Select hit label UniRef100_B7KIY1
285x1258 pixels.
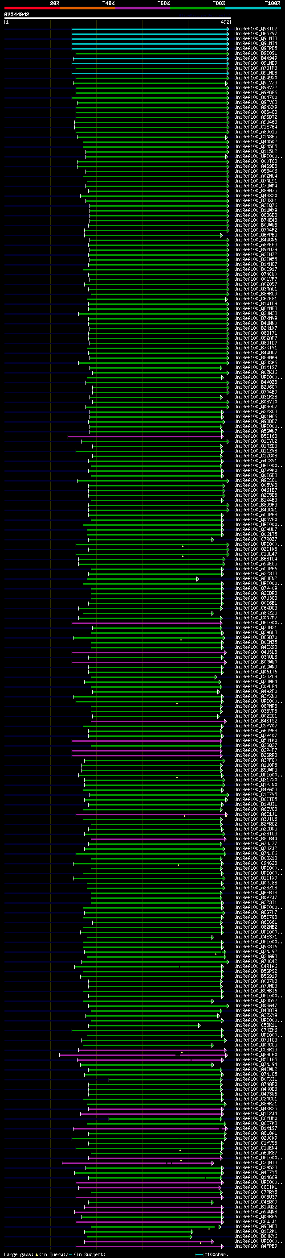pyautogui.click(x=256, y=348)
